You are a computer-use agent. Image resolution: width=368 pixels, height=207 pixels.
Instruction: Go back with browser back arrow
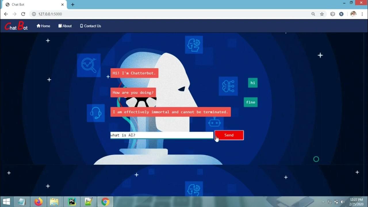tap(6, 14)
